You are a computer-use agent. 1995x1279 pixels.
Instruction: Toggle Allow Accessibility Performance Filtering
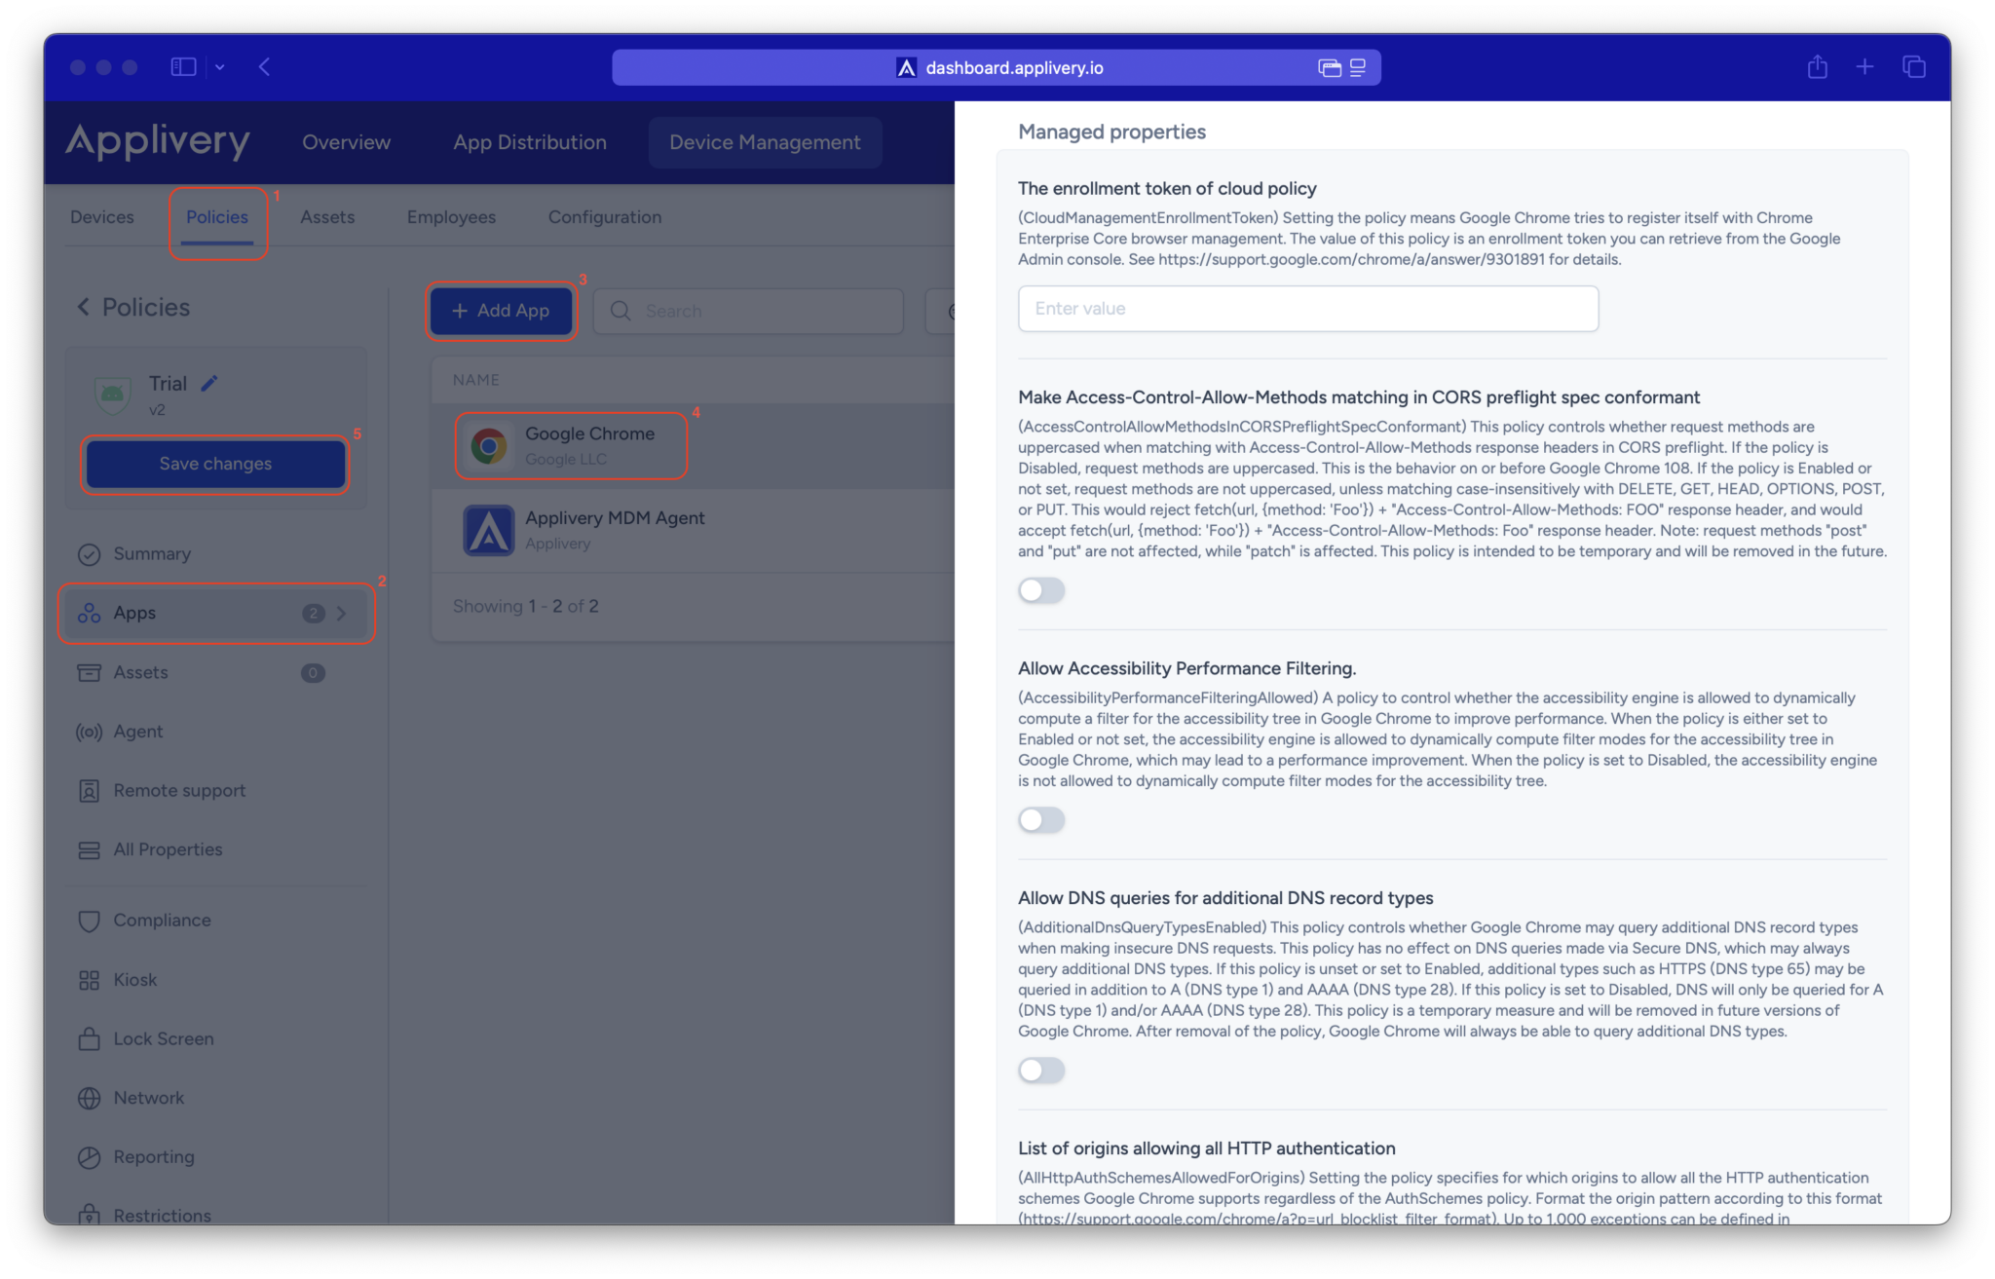[x=1040, y=819]
